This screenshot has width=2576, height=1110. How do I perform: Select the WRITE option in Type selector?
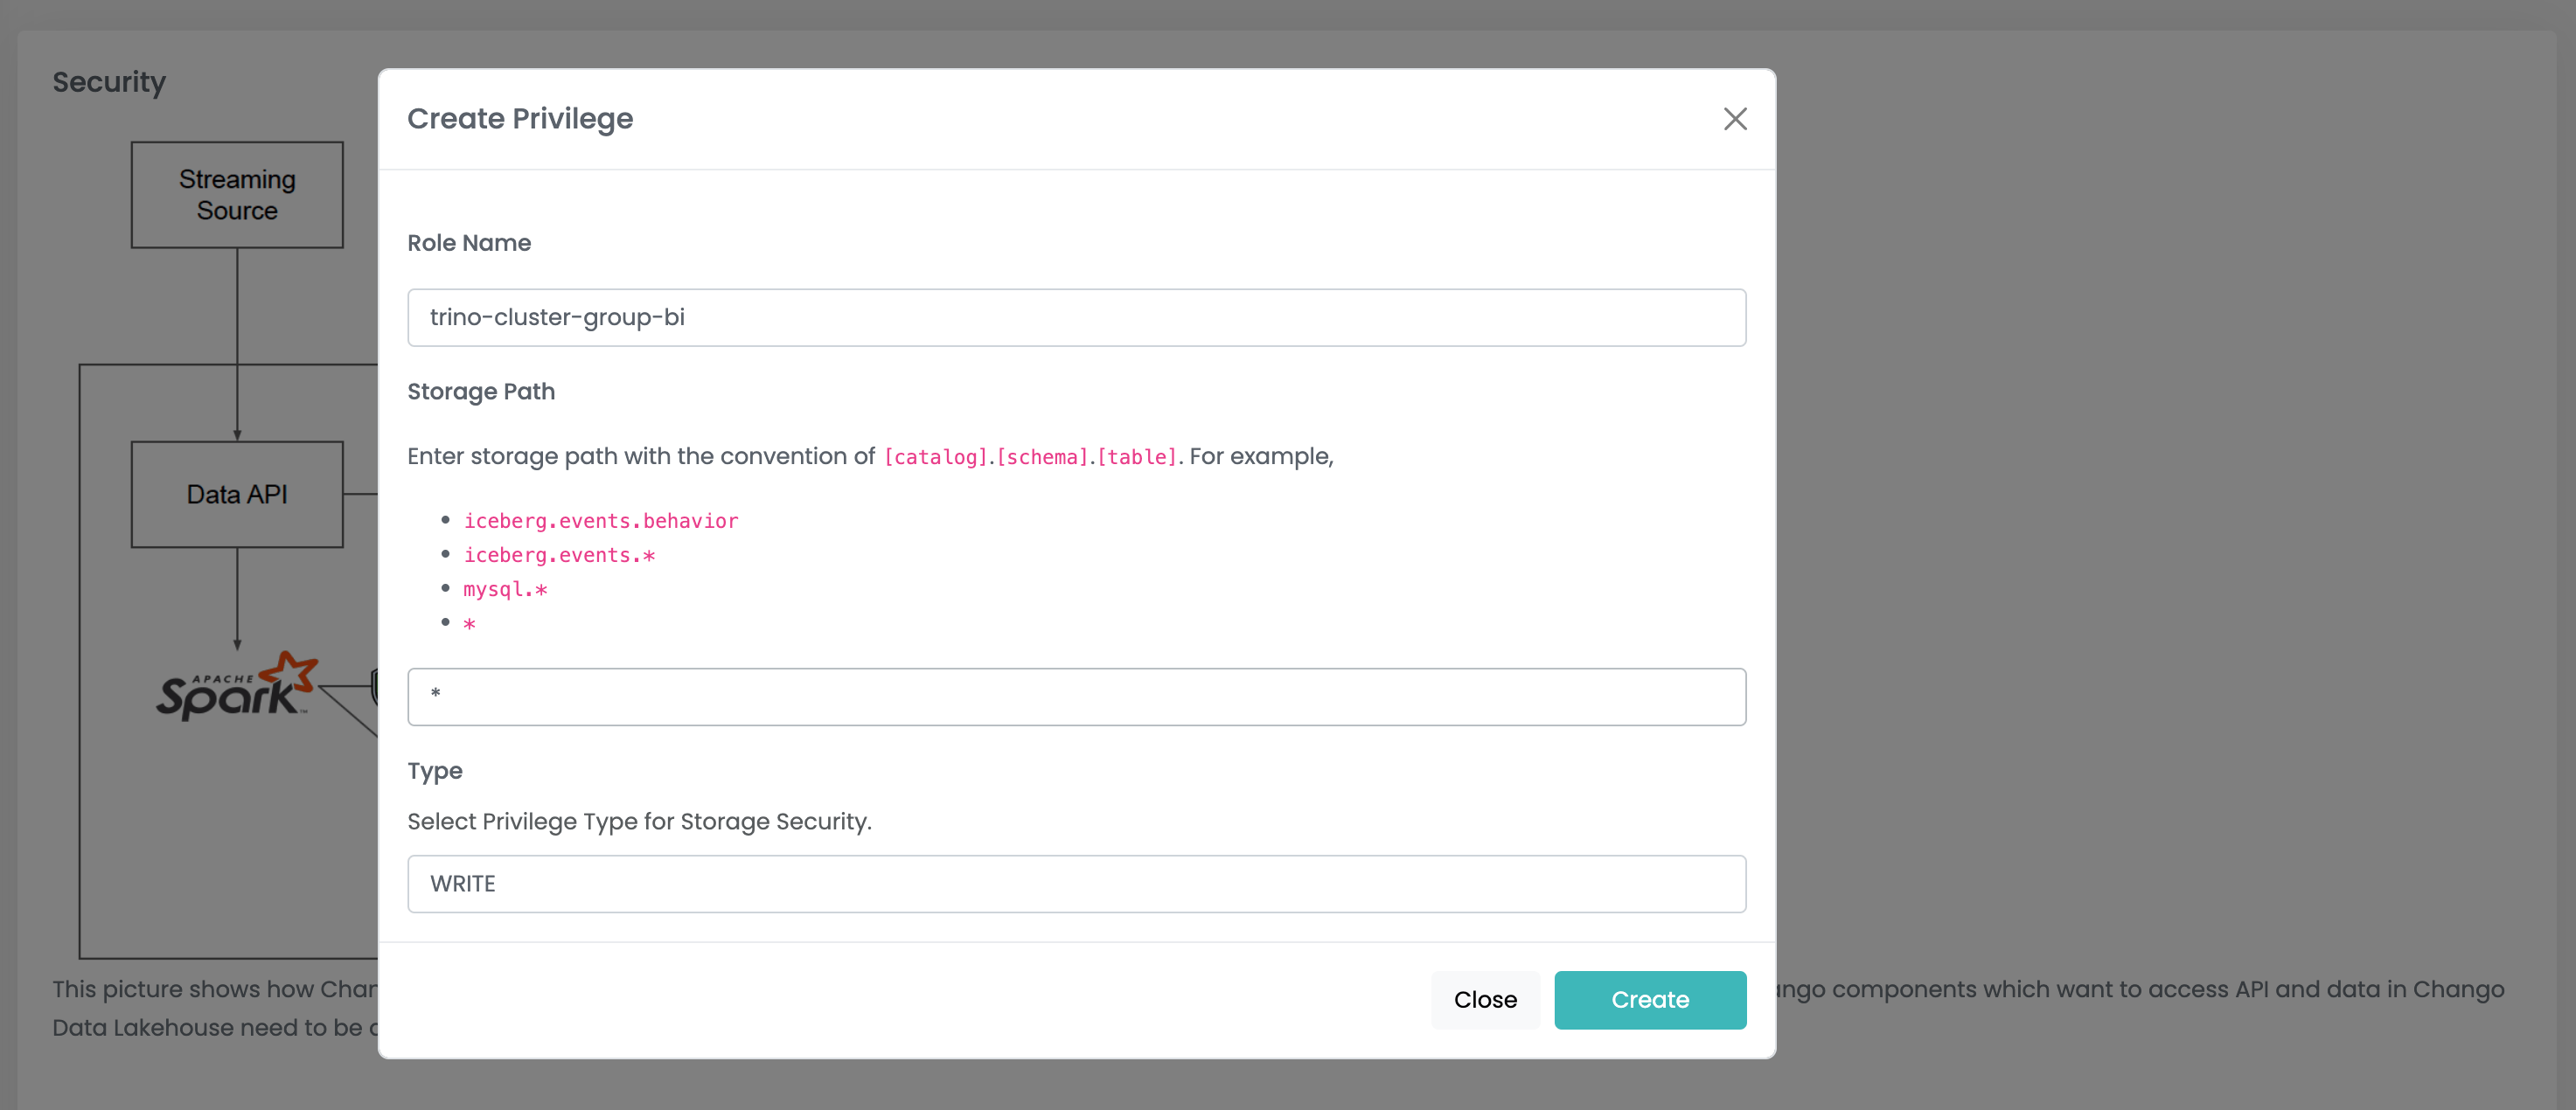(x=1076, y=883)
